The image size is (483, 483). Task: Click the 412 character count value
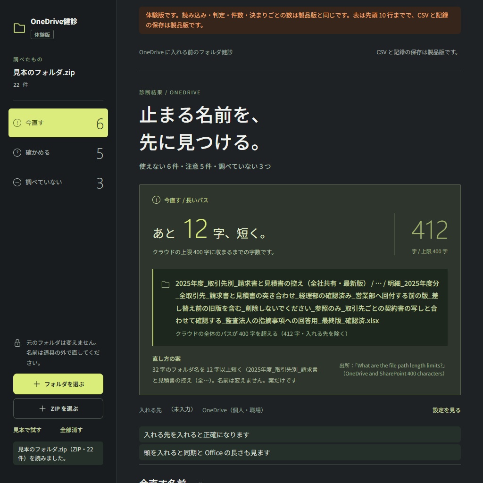coord(429,230)
